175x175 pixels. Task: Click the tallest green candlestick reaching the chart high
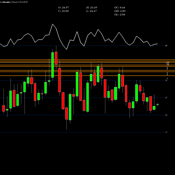coord(52,65)
